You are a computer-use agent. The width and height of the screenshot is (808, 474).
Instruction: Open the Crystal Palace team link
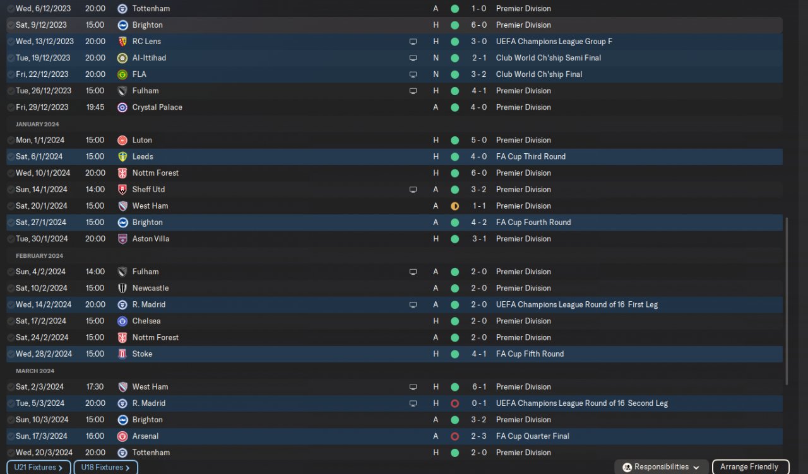(x=157, y=107)
